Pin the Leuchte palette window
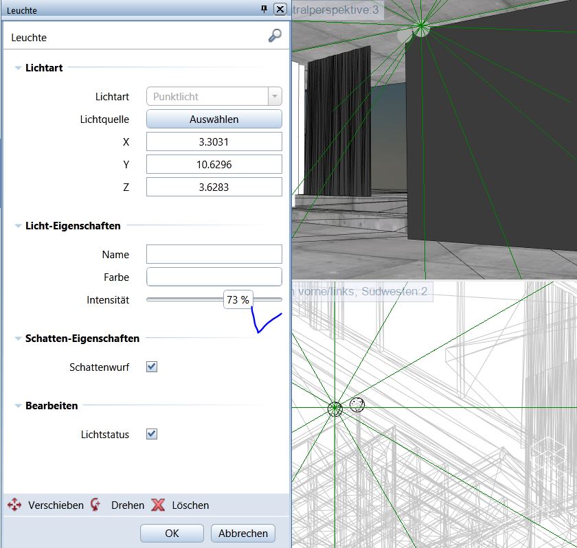The image size is (577, 548). pyautogui.click(x=264, y=9)
